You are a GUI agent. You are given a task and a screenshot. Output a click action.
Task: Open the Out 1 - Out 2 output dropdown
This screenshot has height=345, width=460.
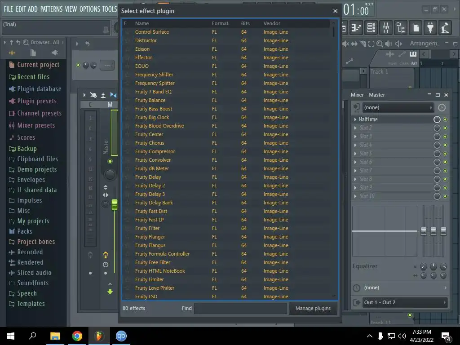(x=405, y=302)
